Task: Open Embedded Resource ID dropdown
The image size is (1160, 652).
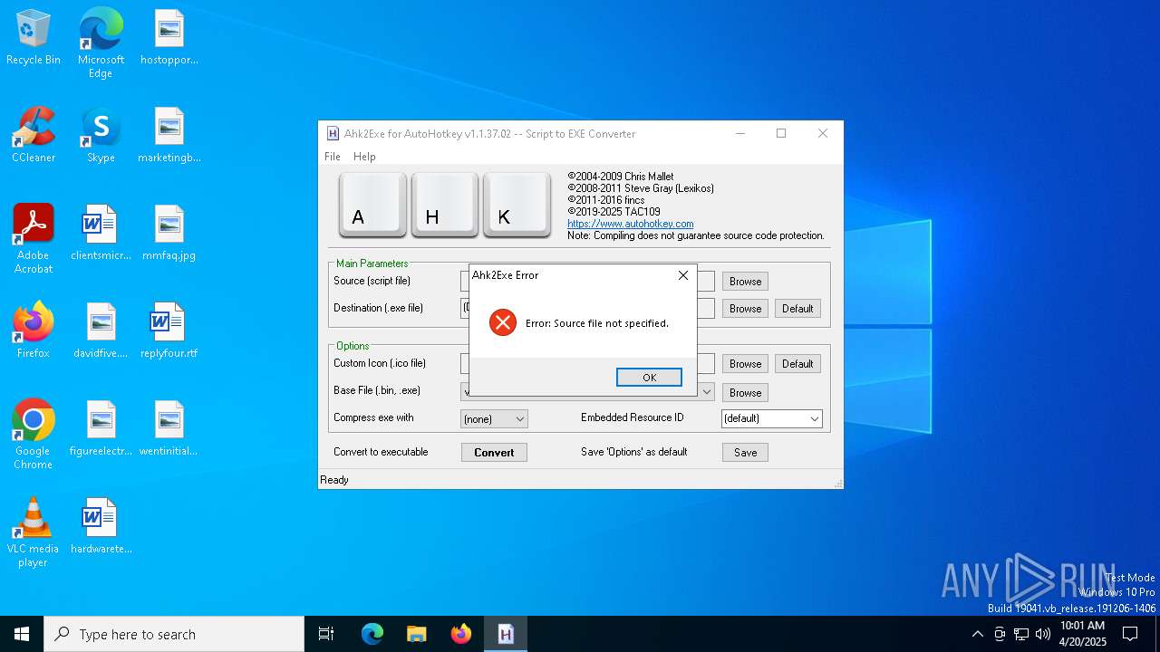Action: [x=772, y=419]
